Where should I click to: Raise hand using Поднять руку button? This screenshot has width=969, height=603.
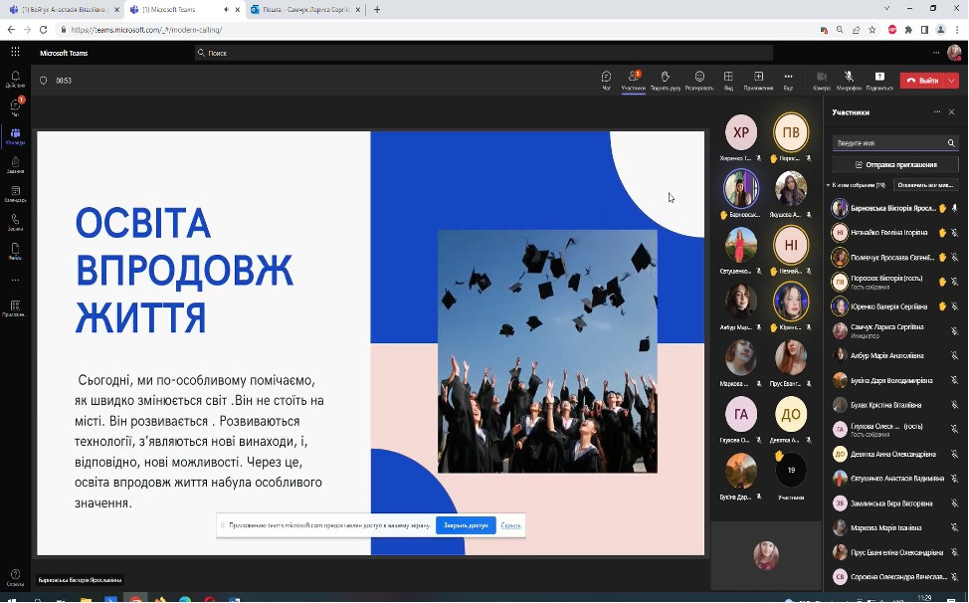[x=666, y=81]
